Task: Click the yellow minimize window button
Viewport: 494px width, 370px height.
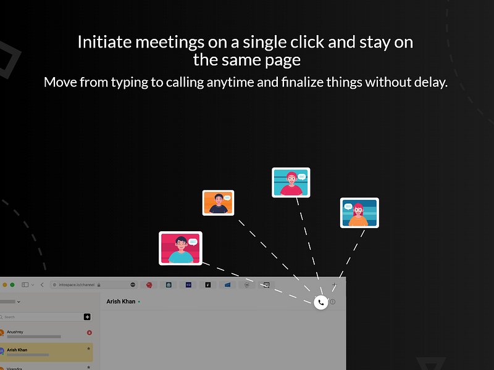Action: 4,285
